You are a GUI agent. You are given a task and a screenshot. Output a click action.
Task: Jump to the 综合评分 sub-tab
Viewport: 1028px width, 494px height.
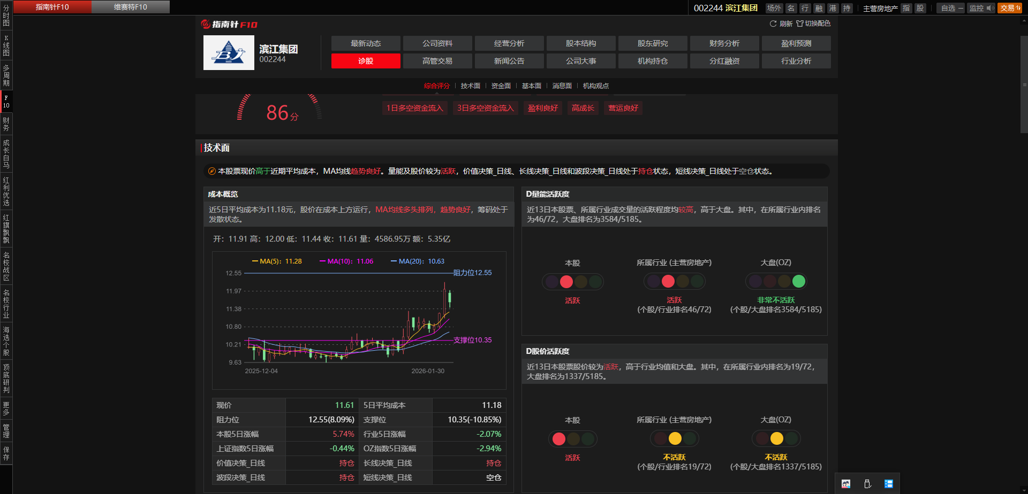pyautogui.click(x=437, y=86)
